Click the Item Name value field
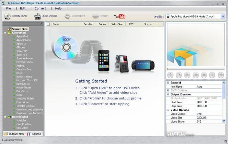The width and height of the screenshot is (228, 144). click(209, 87)
